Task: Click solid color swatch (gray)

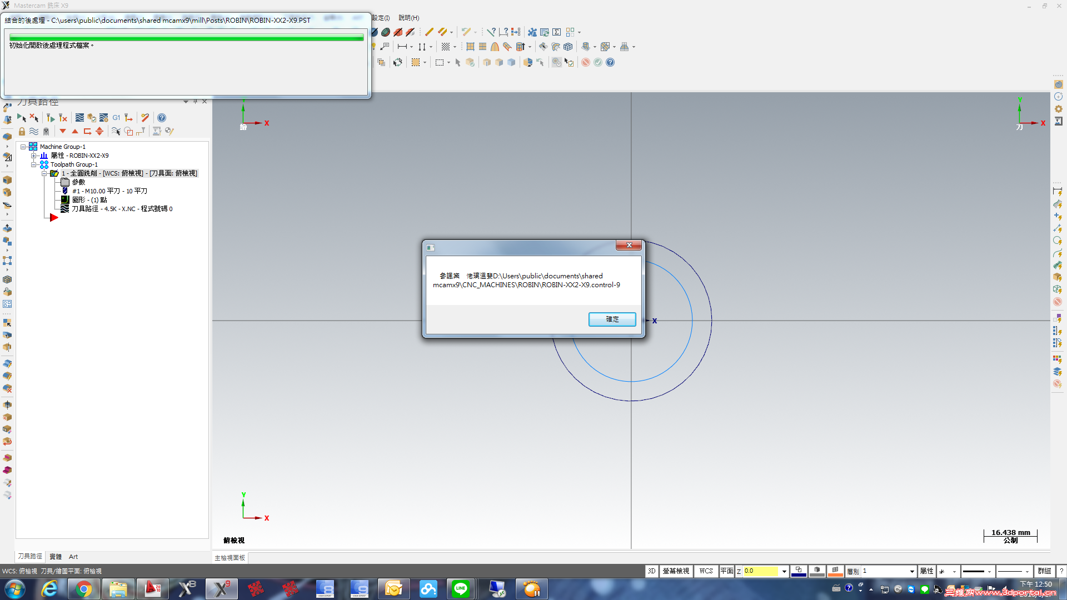Action: click(817, 571)
